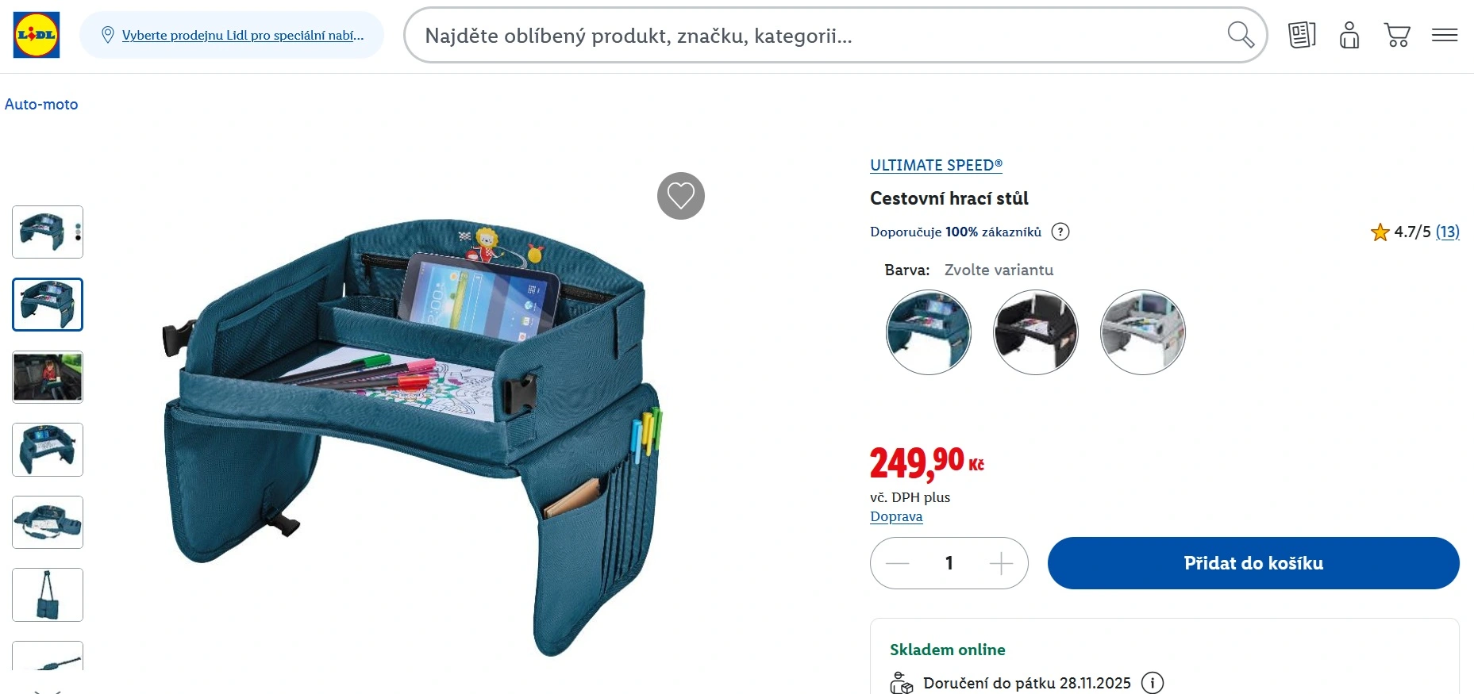The height and width of the screenshot is (694, 1474).
Task: Select the blue color variant
Action: [x=929, y=332]
